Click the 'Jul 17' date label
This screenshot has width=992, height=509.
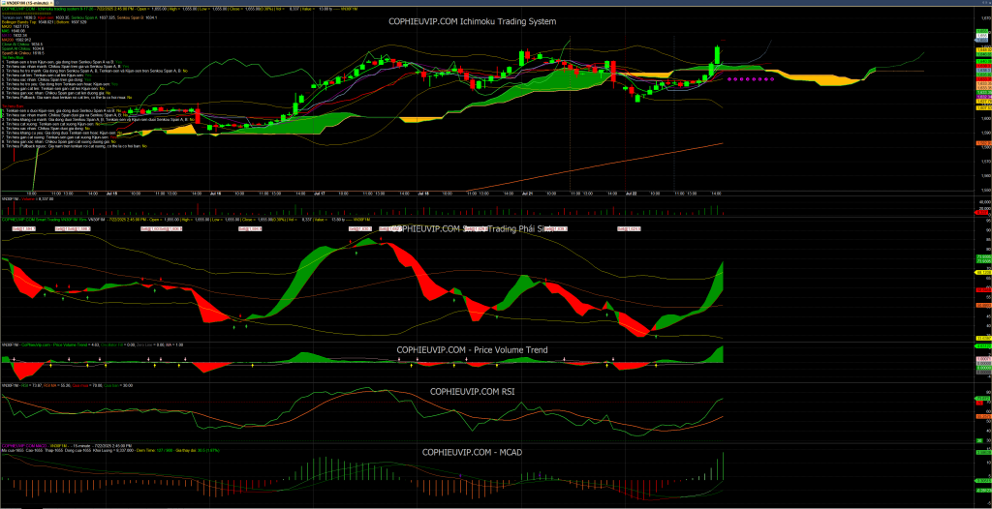tap(318, 193)
